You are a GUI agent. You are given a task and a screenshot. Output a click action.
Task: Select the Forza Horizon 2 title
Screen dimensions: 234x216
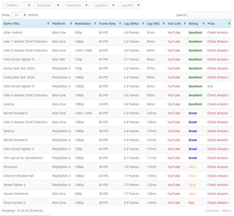(x=15, y=202)
